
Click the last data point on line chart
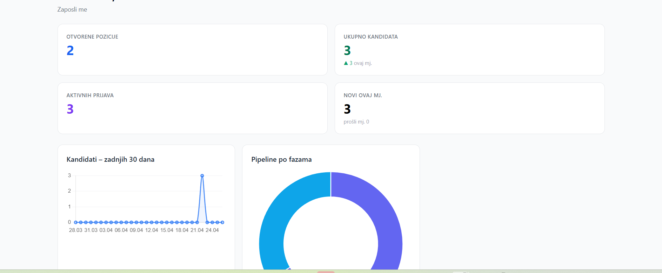point(222,222)
